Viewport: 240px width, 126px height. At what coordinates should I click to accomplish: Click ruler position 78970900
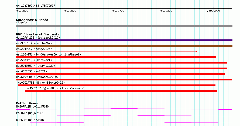click(x=213, y=11)
